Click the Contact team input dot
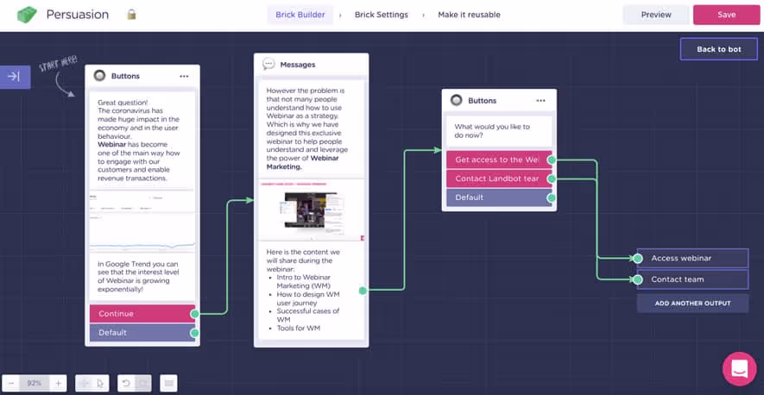764x395 pixels. (x=638, y=279)
